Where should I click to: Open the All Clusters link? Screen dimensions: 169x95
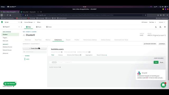pyautogui.click(x=144, y=22)
